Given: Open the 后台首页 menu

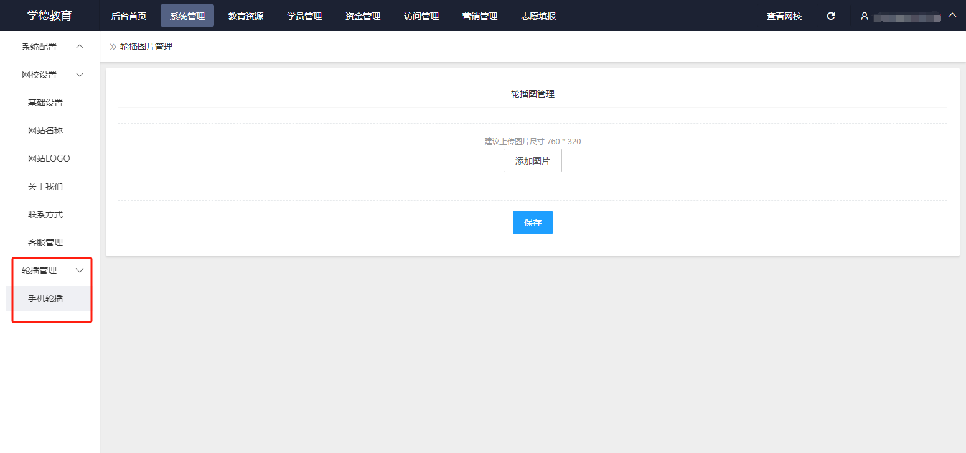Looking at the screenshot, I should [x=129, y=16].
